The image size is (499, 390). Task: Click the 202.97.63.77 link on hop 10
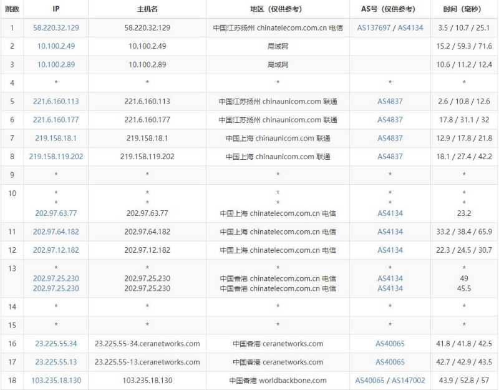tap(55, 213)
